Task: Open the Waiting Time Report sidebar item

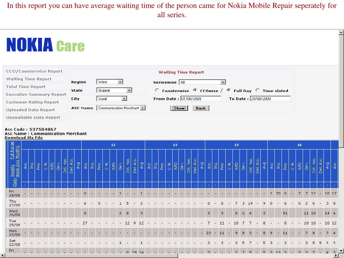Action: coord(29,79)
